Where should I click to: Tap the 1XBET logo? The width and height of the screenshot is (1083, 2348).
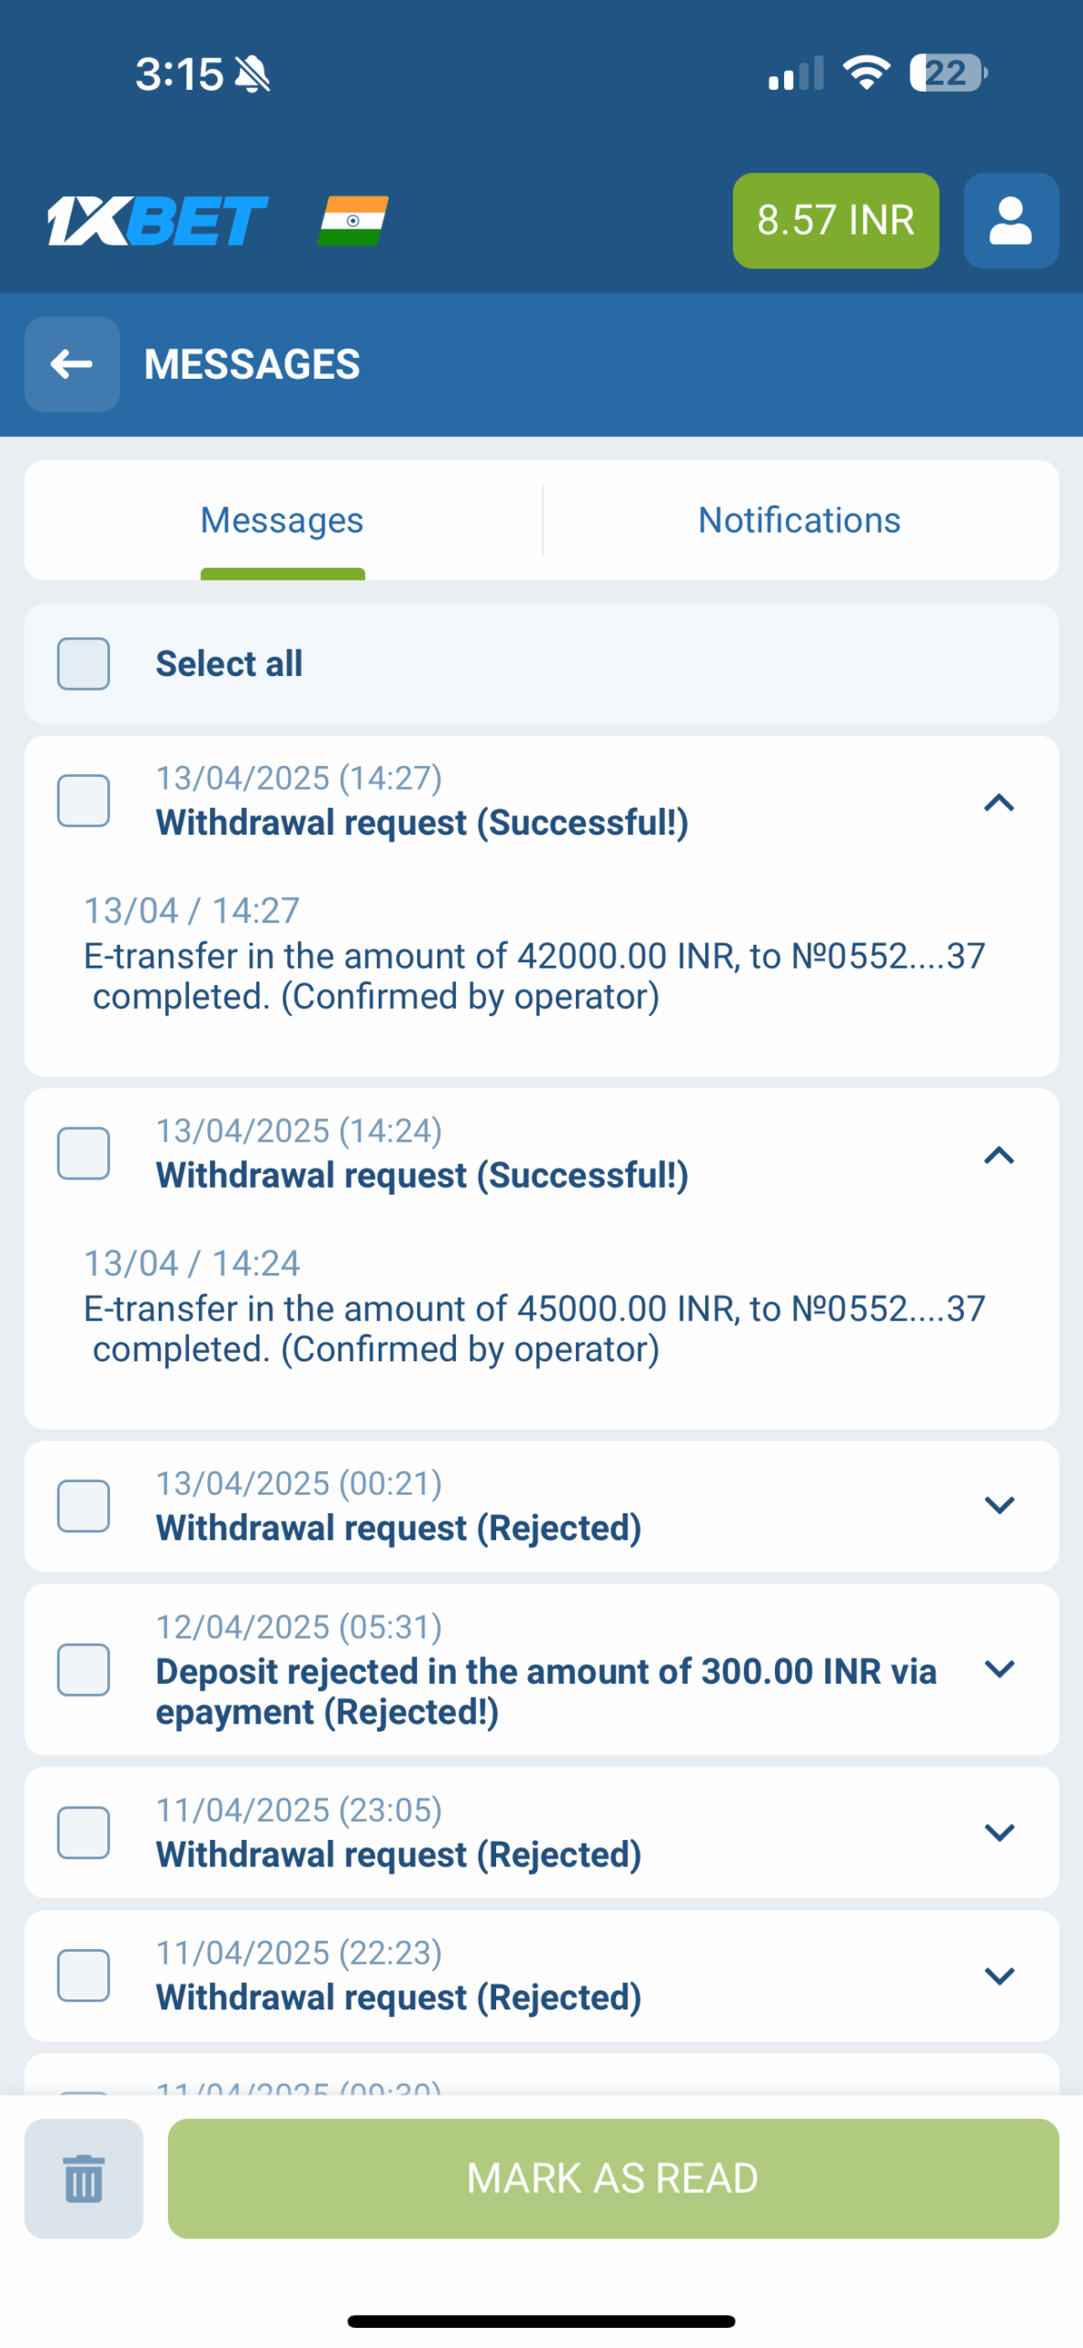[x=158, y=221]
